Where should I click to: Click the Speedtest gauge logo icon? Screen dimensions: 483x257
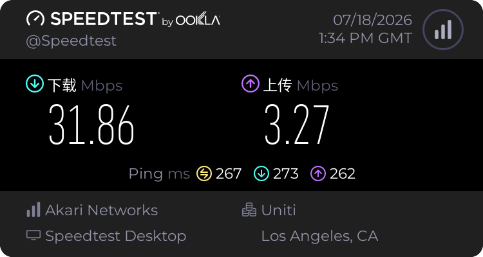point(35,19)
